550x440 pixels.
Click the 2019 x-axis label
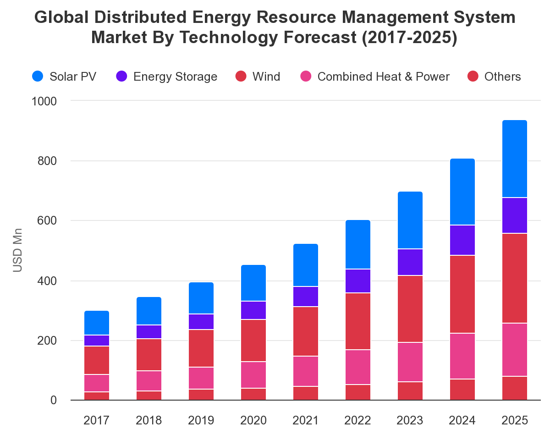point(201,420)
